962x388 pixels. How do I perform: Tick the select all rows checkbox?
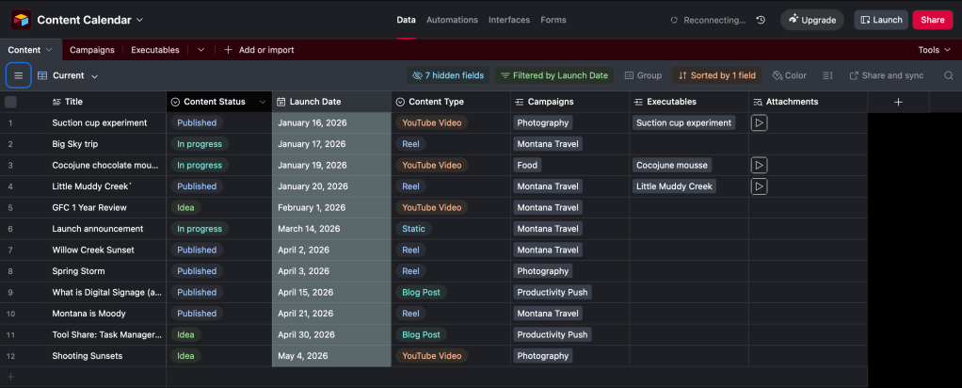click(11, 102)
